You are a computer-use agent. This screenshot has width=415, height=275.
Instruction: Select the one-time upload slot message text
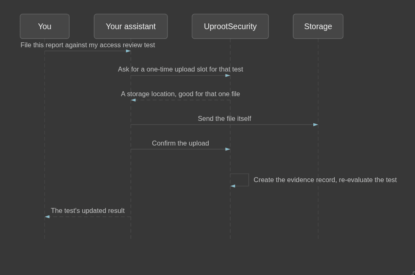point(180,69)
